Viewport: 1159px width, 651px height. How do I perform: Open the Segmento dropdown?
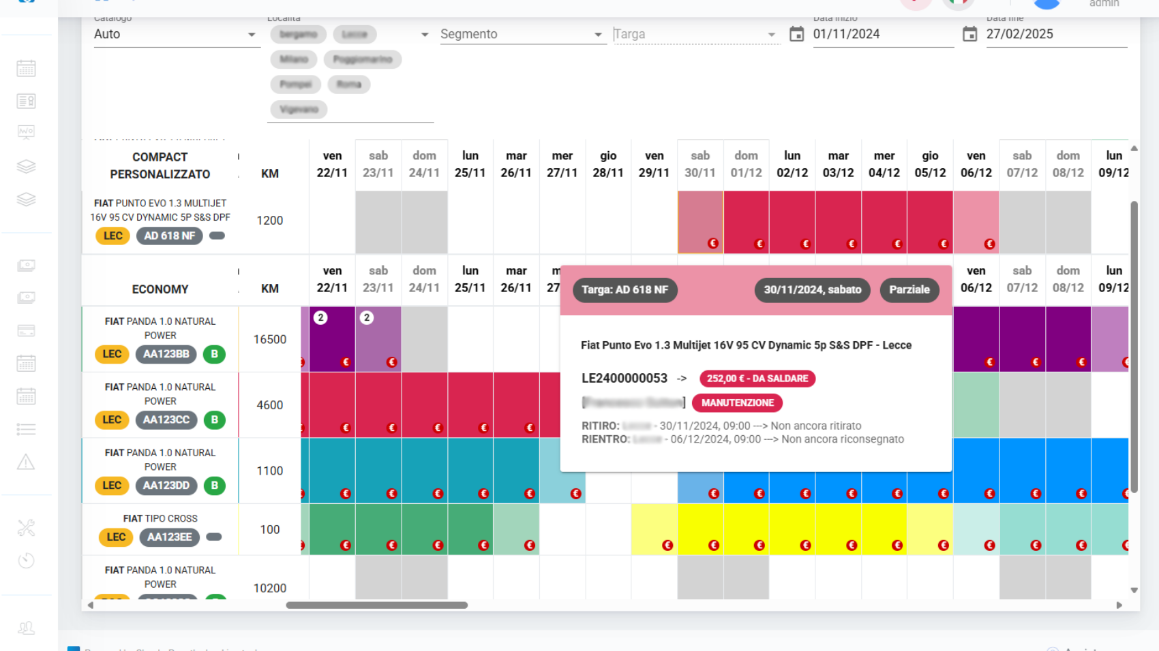pyautogui.click(x=598, y=35)
